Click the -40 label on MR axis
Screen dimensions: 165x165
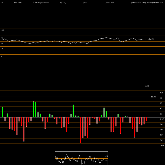[x=161, y=130]
